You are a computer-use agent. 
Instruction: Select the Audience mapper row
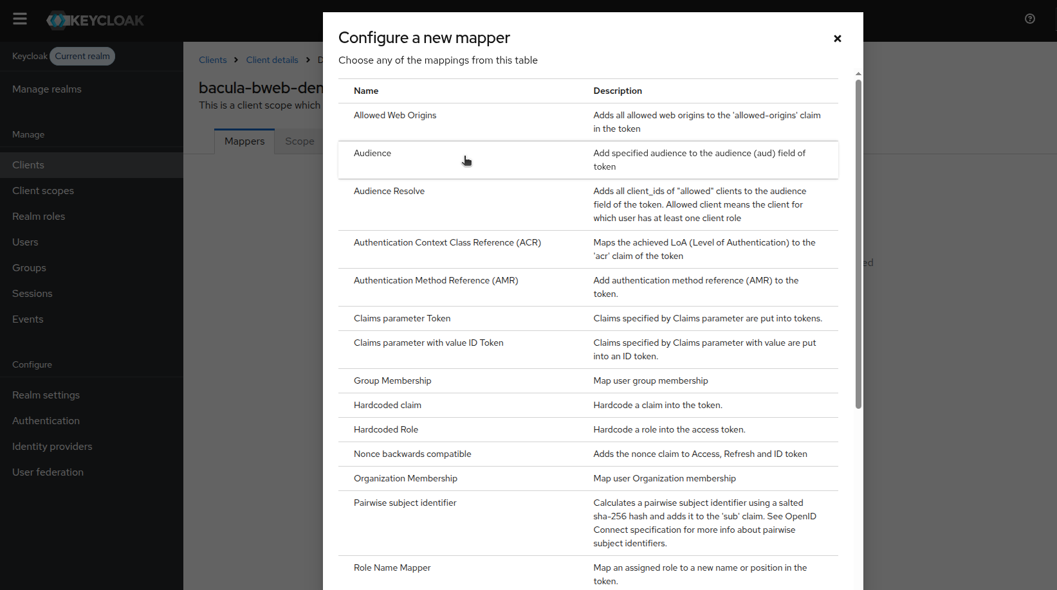tap(372, 154)
